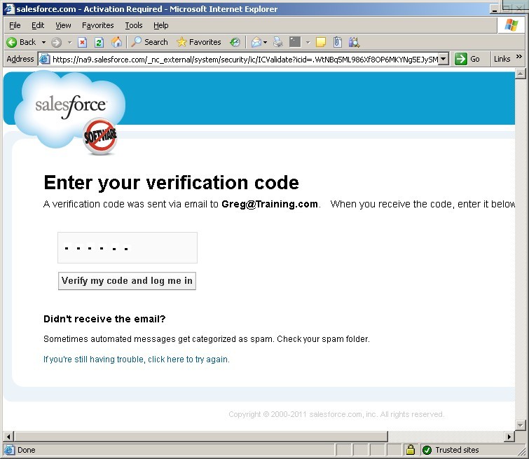
Task: Click Didn't receive the email heading
Action: [x=104, y=319]
